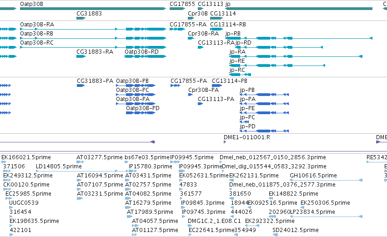Select transcript jp-RE

277,66
